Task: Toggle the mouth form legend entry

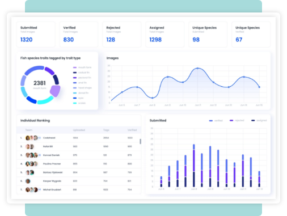Action: (x=82, y=67)
